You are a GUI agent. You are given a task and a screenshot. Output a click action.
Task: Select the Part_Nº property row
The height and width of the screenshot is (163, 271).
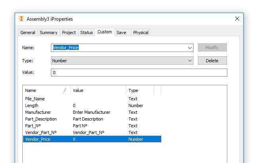[92, 126]
